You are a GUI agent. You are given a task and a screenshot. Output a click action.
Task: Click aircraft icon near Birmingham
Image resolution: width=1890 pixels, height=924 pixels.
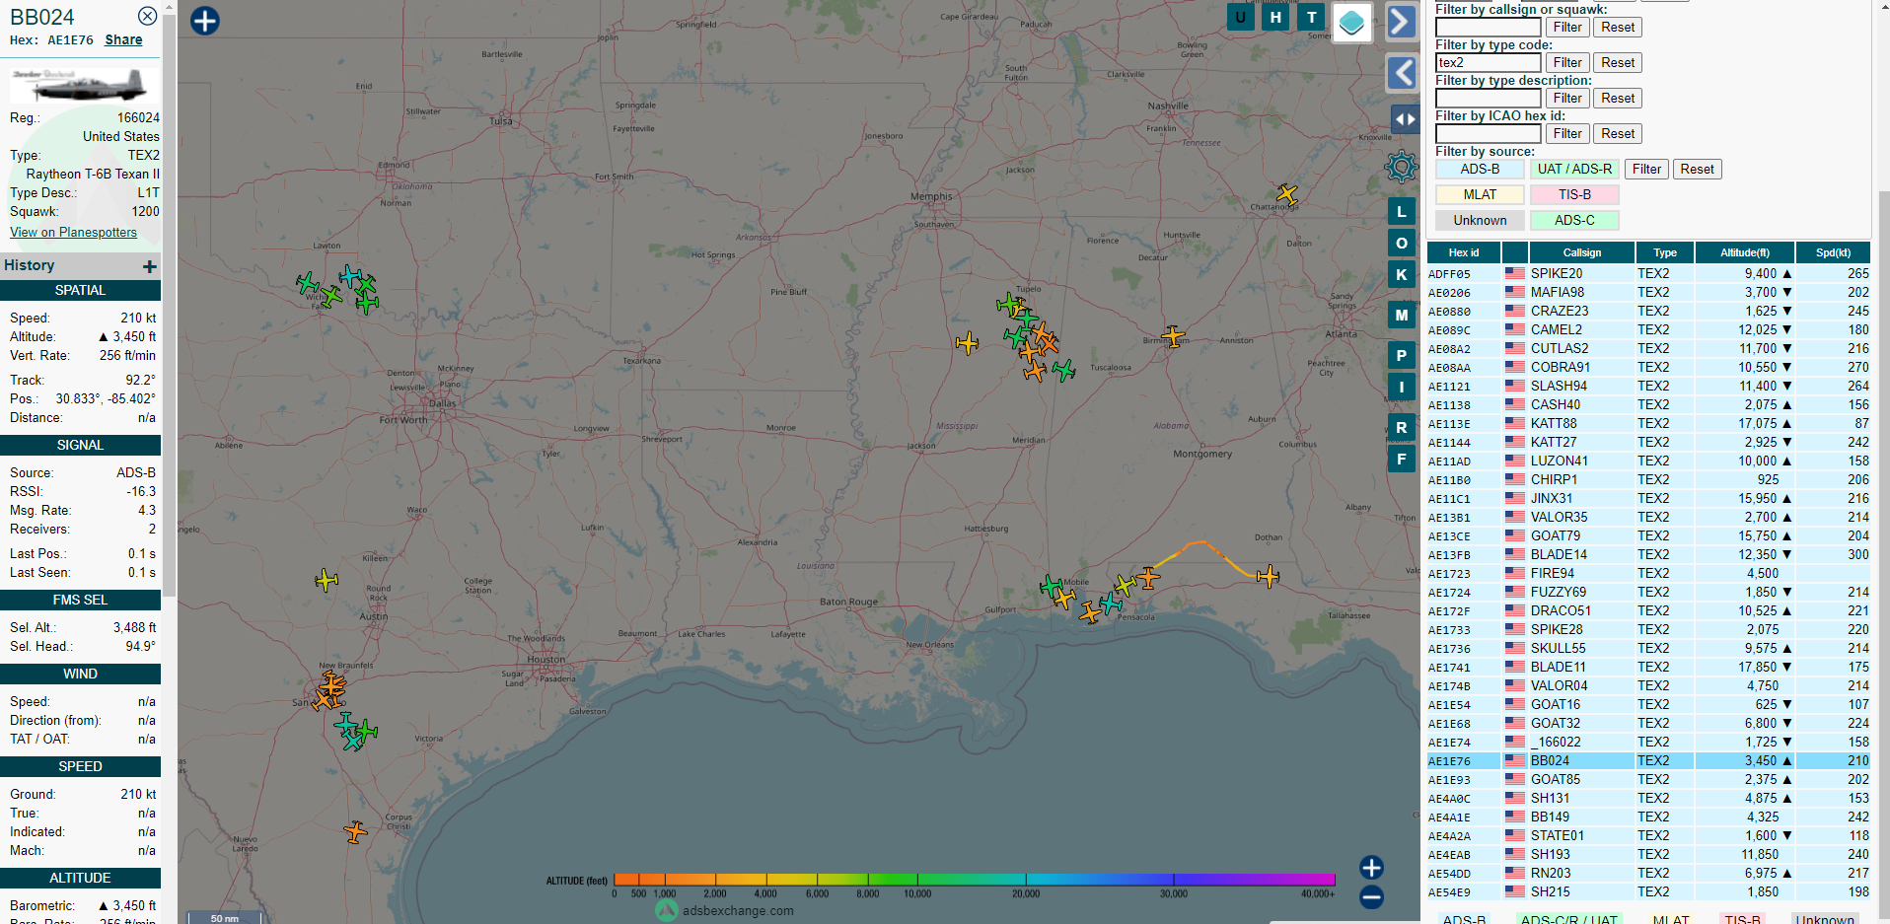(x=1172, y=337)
